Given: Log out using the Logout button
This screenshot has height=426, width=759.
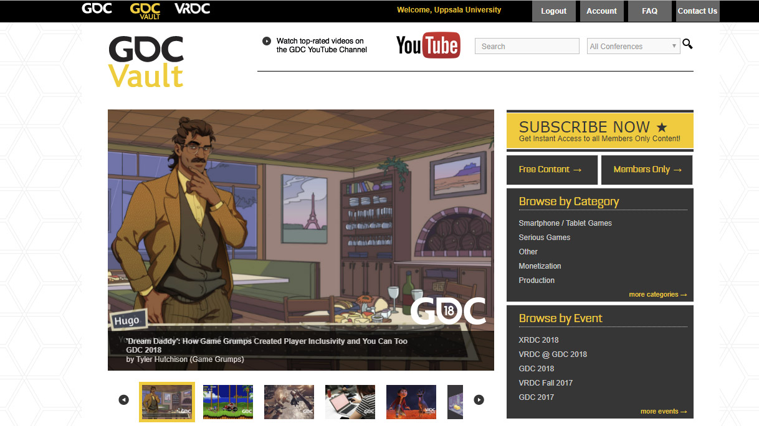Looking at the screenshot, I should [554, 11].
